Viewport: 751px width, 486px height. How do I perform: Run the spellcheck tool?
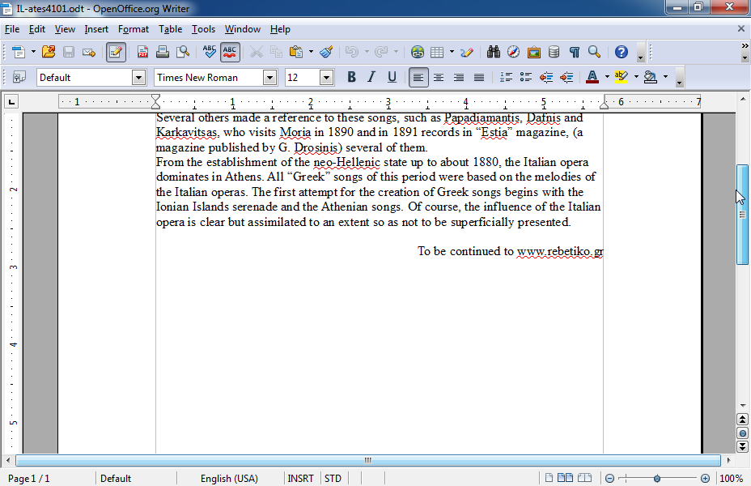(208, 51)
